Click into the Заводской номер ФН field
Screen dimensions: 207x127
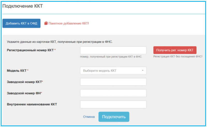113,93
